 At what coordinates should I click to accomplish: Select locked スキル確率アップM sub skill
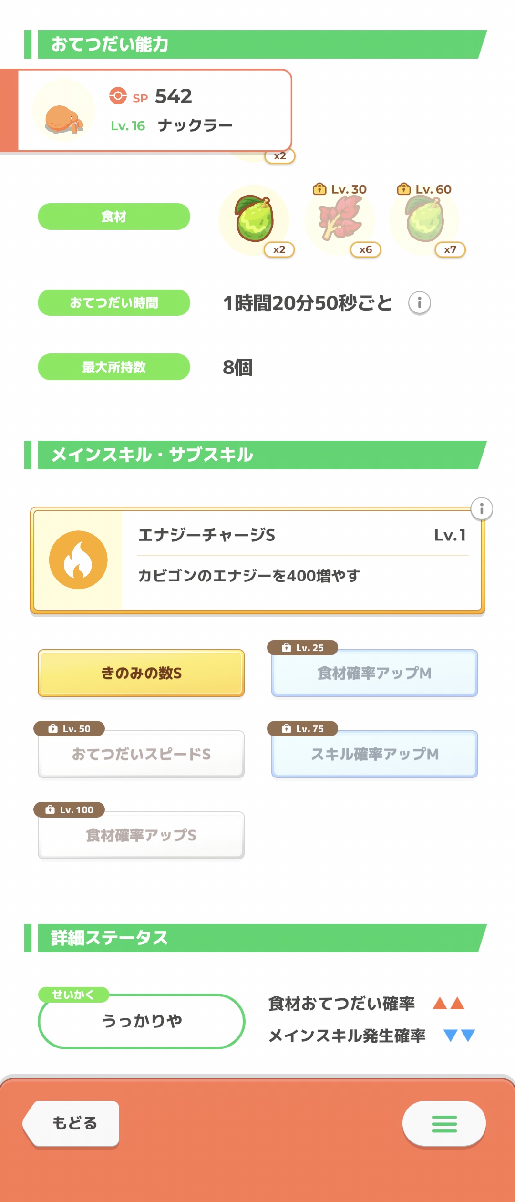[x=375, y=754]
